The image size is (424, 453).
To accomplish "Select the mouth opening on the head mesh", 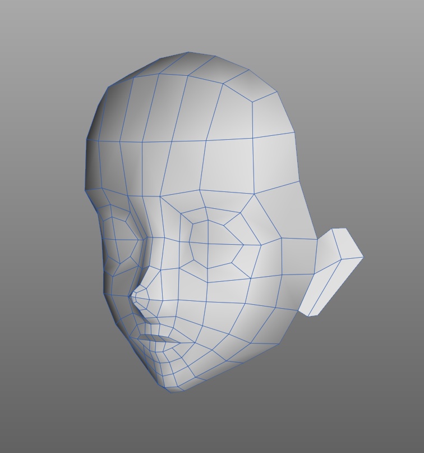I will click(x=157, y=339).
